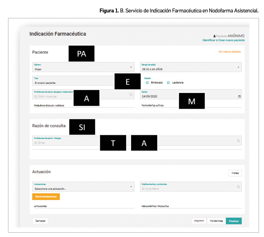Click the Cancelar button
This screenshot has width=264, height=237.
(x=40, y=221)
